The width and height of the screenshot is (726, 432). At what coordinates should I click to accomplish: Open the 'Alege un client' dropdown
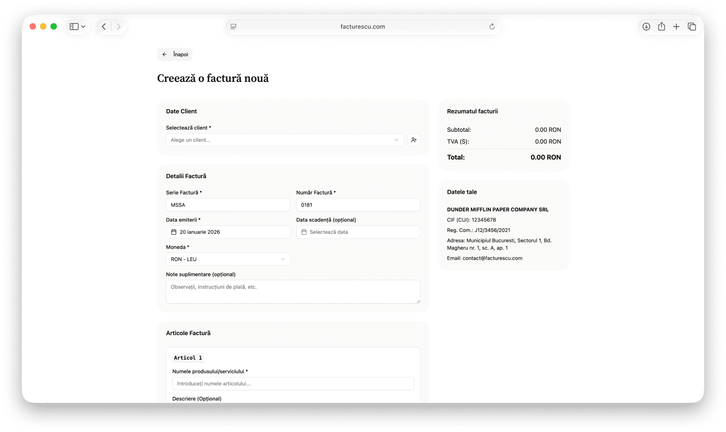(x=284, y=140)
